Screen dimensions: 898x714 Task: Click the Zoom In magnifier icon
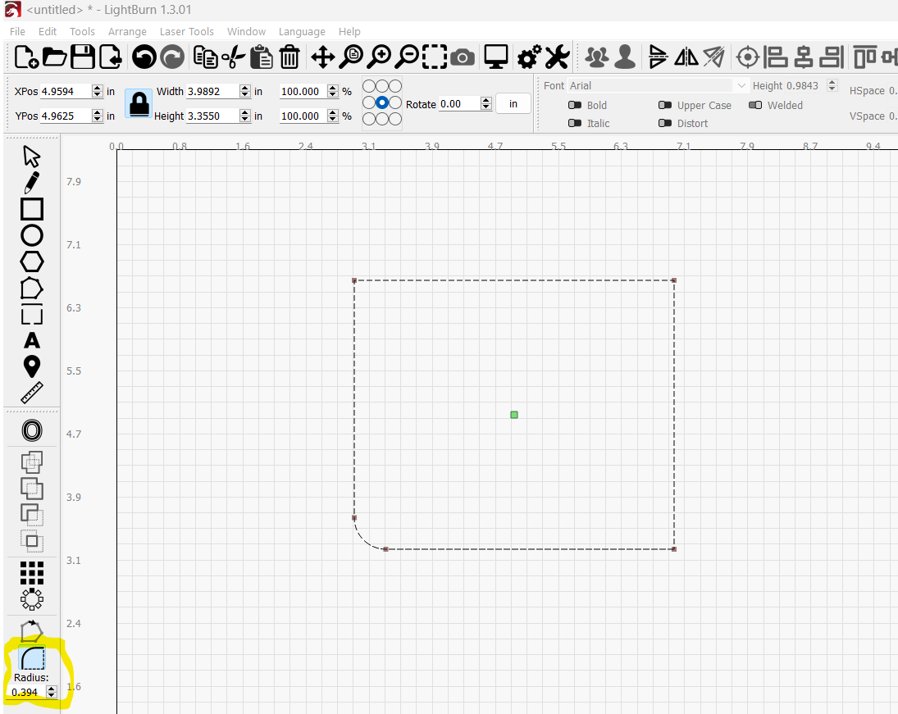point(379,57)
